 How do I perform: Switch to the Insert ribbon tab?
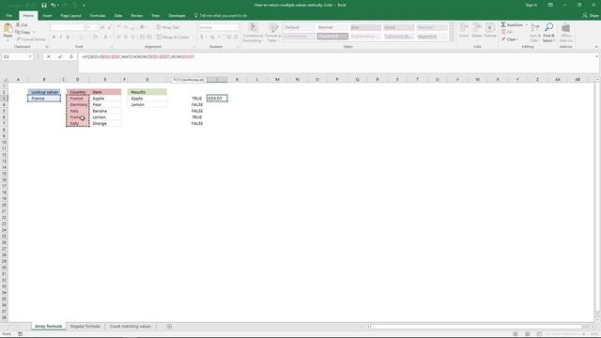[47, 16]
